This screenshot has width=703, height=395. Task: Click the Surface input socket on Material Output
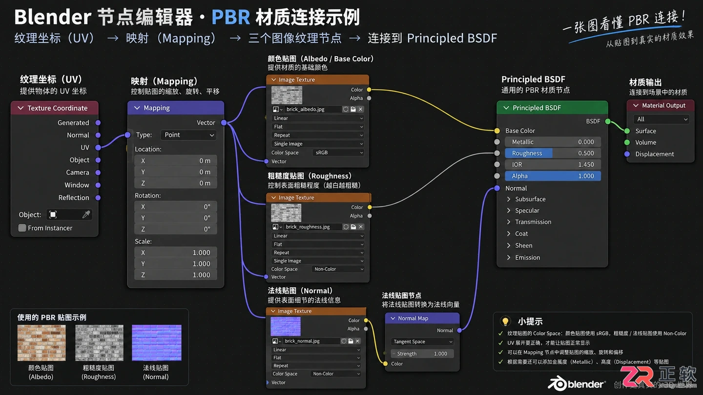(x=627, y=131)
